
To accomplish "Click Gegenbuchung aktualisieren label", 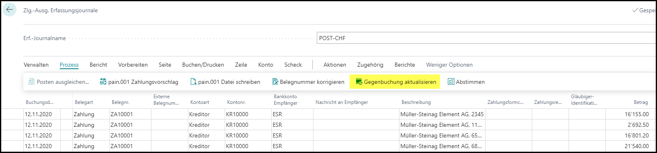I will tap(400, 82).
